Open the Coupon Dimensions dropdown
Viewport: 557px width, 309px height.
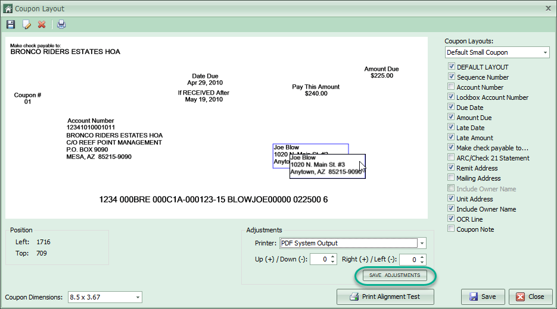click(138, 297)
